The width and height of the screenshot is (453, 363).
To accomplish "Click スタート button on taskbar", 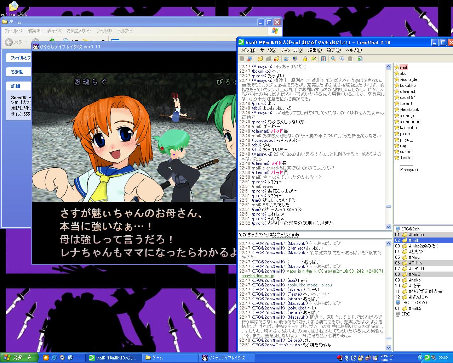I will point(18,358).
